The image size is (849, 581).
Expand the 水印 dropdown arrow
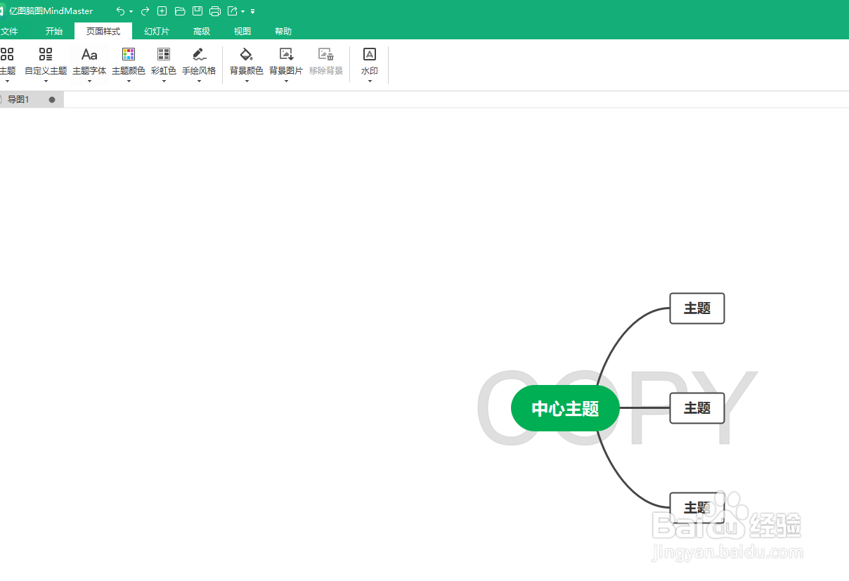click(x=370, y=81)
